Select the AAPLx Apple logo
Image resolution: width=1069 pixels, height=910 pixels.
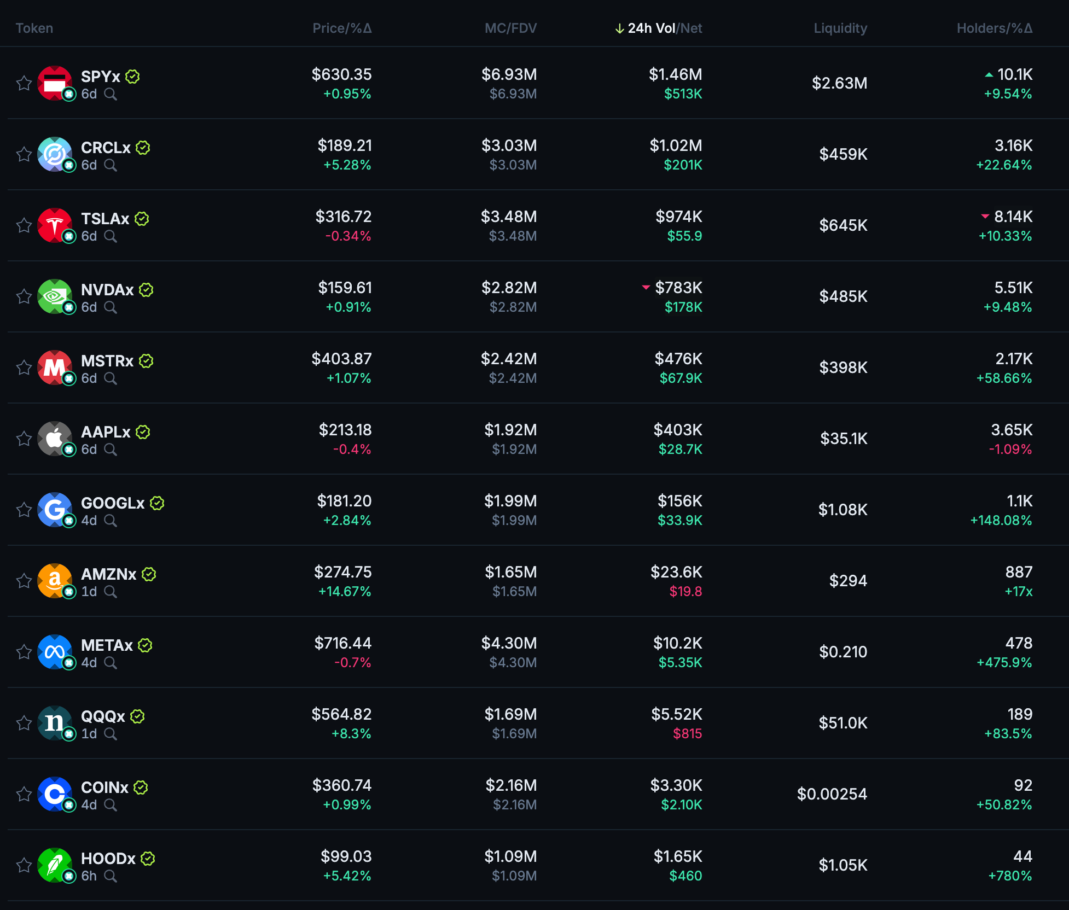pos(55,439)
